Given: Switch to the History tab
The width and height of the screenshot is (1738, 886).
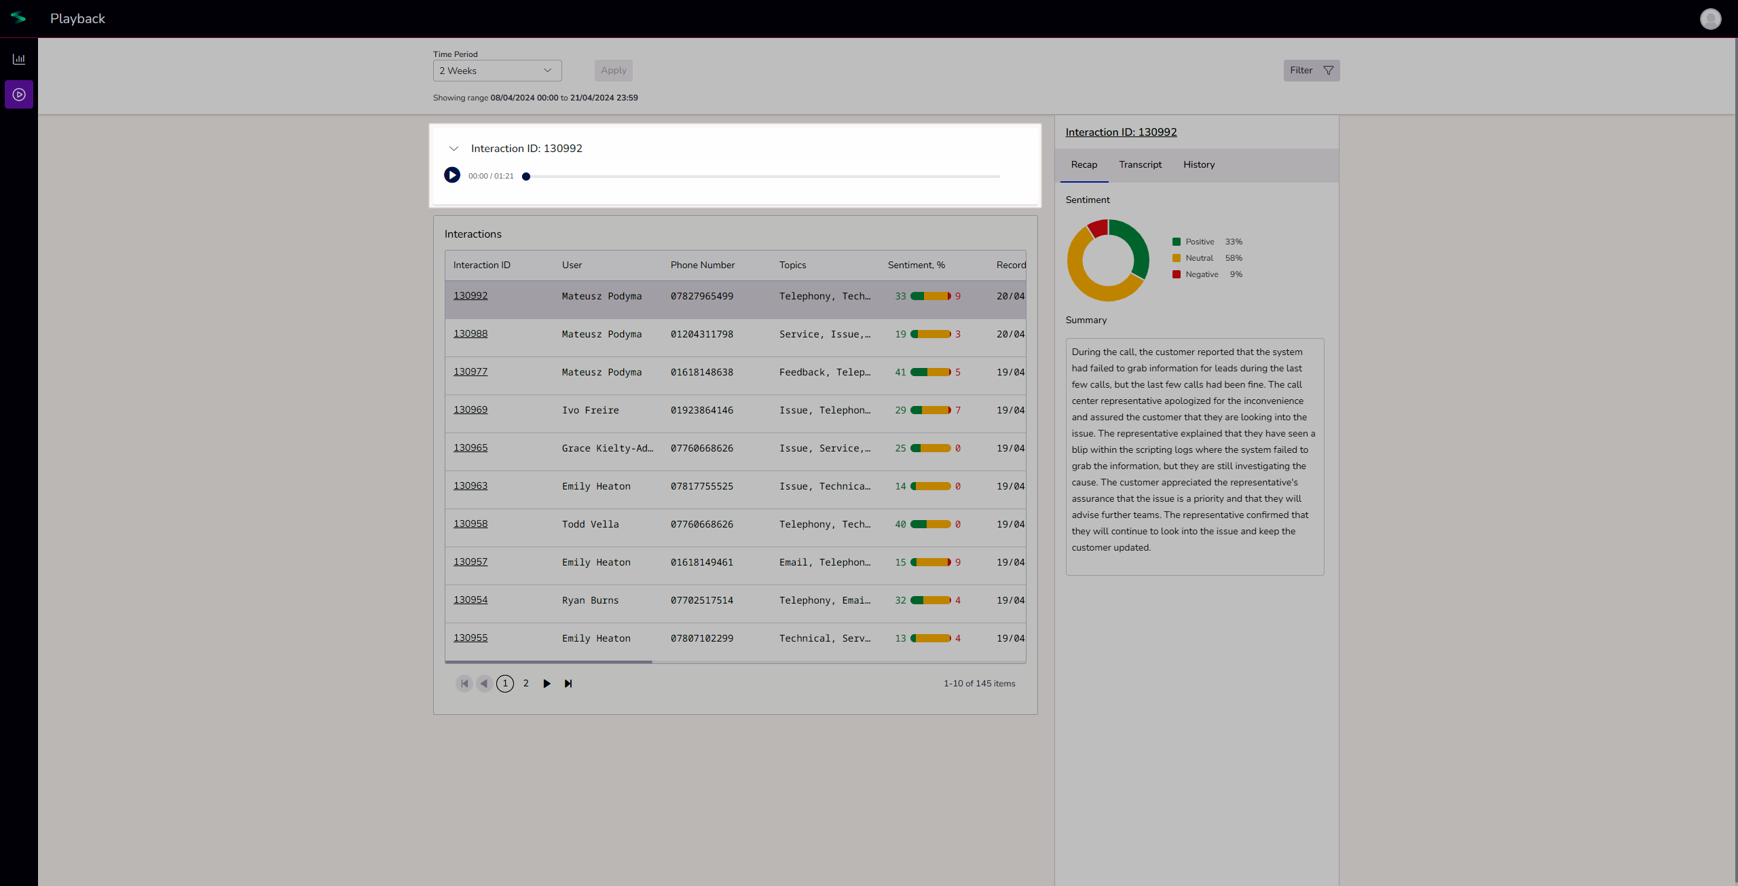Looking at the screenshot, I should pyautogui.click(x=1198, y=165).
